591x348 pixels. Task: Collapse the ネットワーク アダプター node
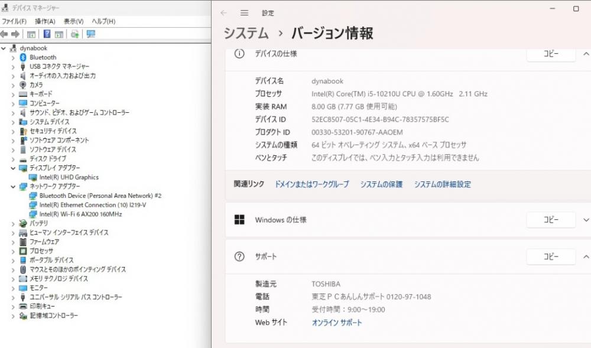tap(13, 187)
